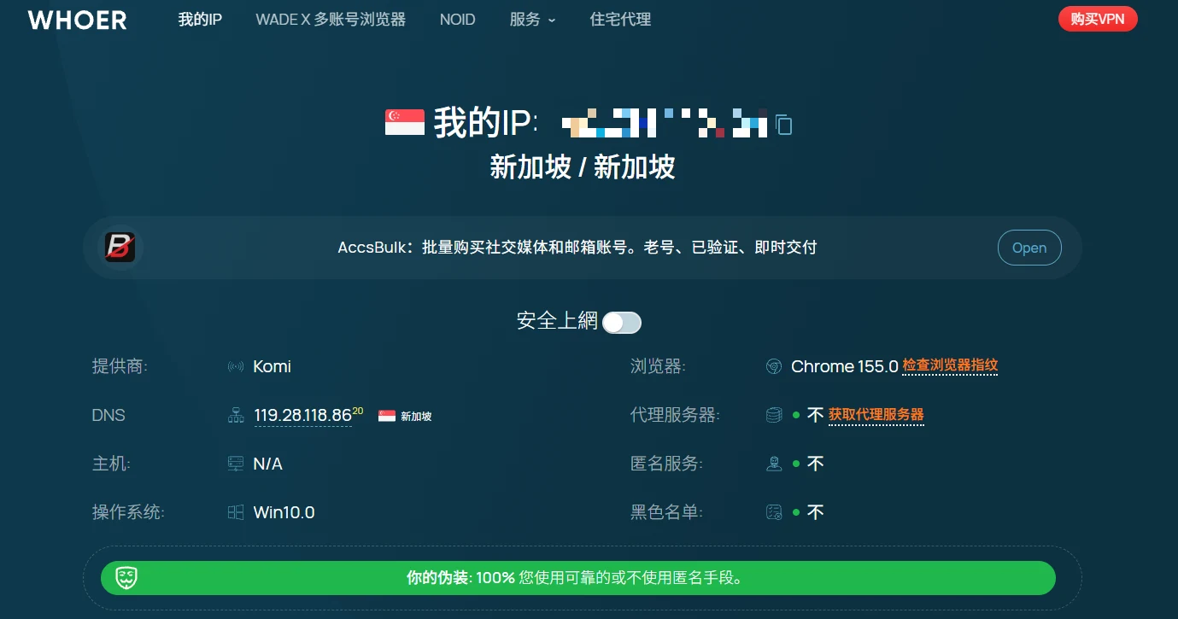Click the 操作系统 label
Image resolution: width=1178 pixels, height=619 pixels.
(x=128, y=513)
